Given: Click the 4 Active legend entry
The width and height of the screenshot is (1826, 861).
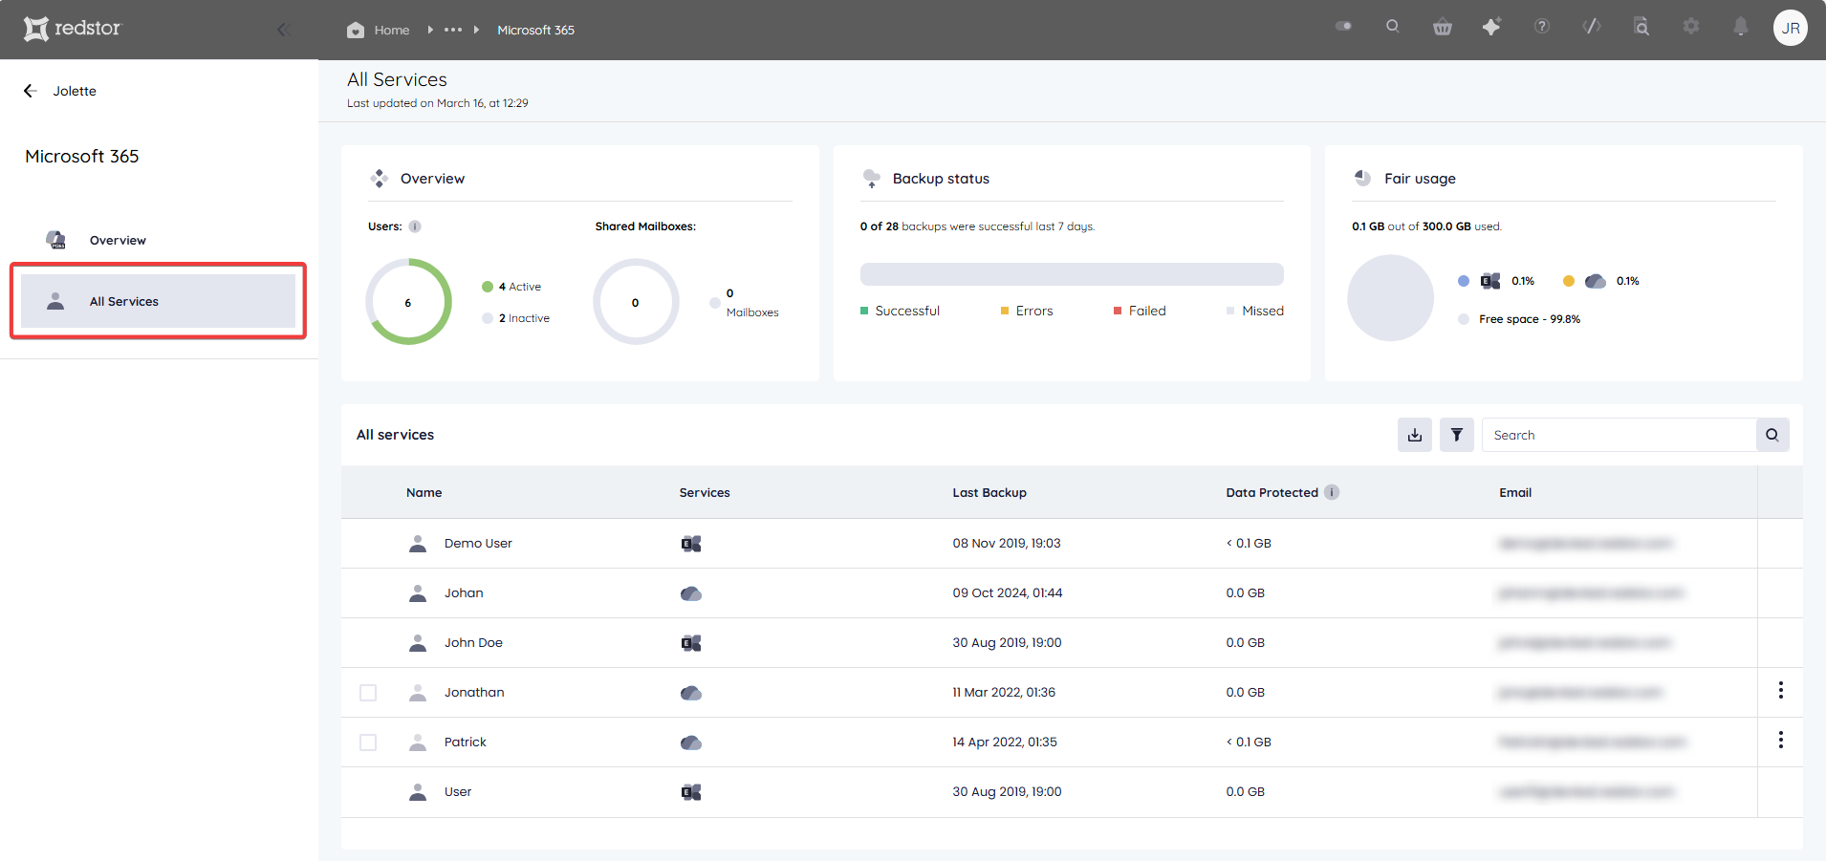Looking at the screenshot, I should click(x=511, y=287).
